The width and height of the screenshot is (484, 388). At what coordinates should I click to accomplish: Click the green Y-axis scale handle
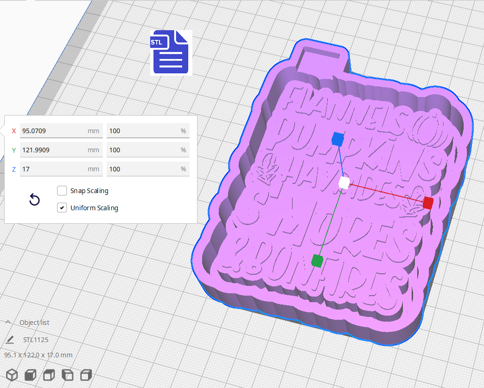click(317, 261)
